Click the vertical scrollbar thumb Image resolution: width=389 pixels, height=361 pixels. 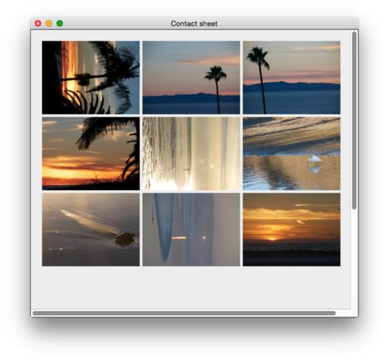tap(354, 120)
